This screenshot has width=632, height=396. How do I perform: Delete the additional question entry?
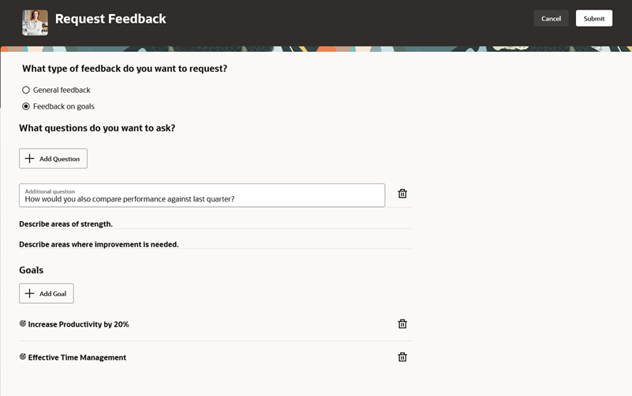[402, 194]
